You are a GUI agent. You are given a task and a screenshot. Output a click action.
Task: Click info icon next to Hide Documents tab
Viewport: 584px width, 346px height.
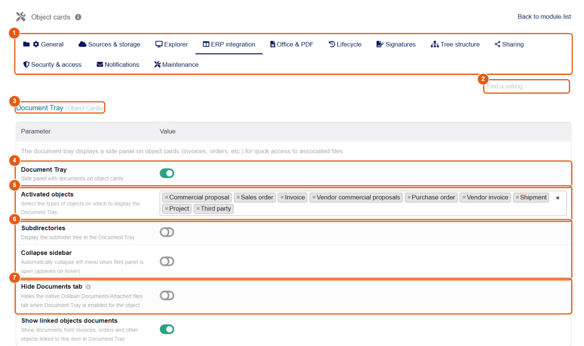click(x=88, y=286)
